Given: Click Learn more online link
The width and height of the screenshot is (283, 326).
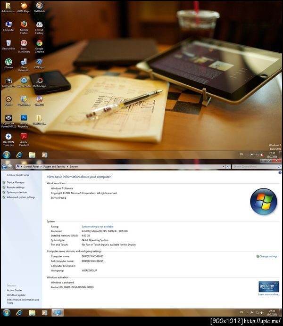Looking at the screenshot, I should (269, 294).
